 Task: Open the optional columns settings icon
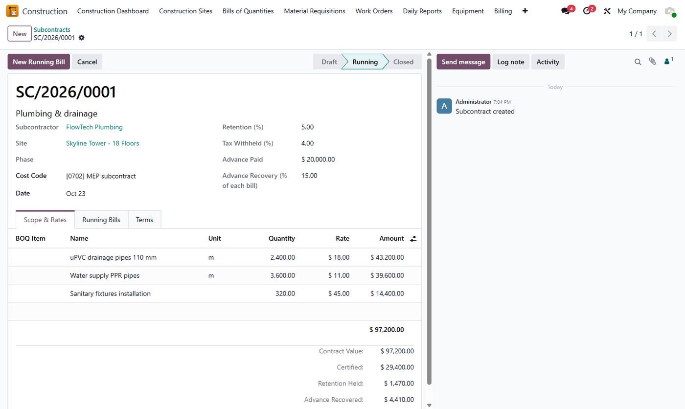point(413,239)
